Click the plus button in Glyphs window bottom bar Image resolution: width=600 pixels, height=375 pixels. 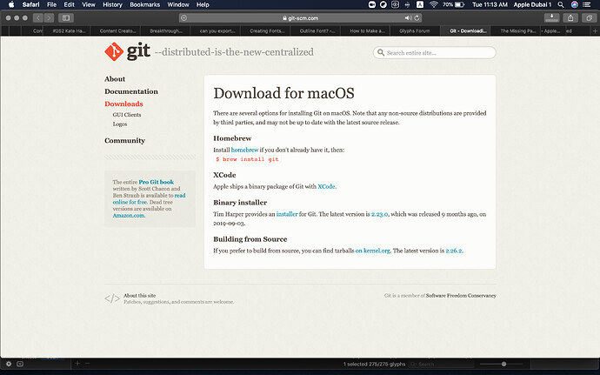(x=77, y=363)
